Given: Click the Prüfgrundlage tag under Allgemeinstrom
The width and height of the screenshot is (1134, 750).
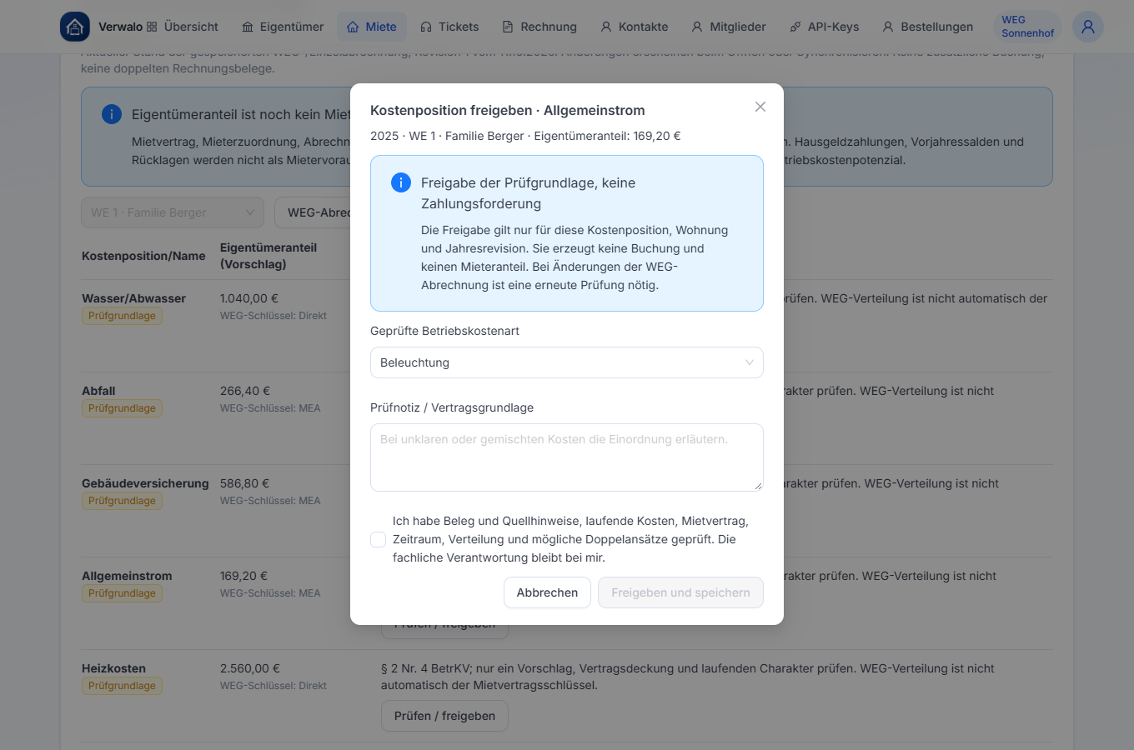Looking at the screenshot, I should [x=122, y=593].
